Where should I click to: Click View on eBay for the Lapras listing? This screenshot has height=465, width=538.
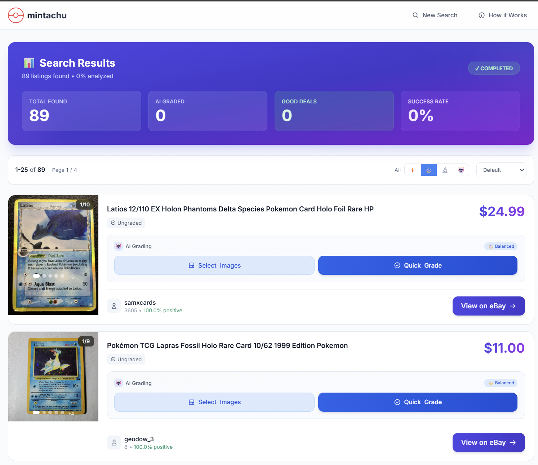point(488,442)
